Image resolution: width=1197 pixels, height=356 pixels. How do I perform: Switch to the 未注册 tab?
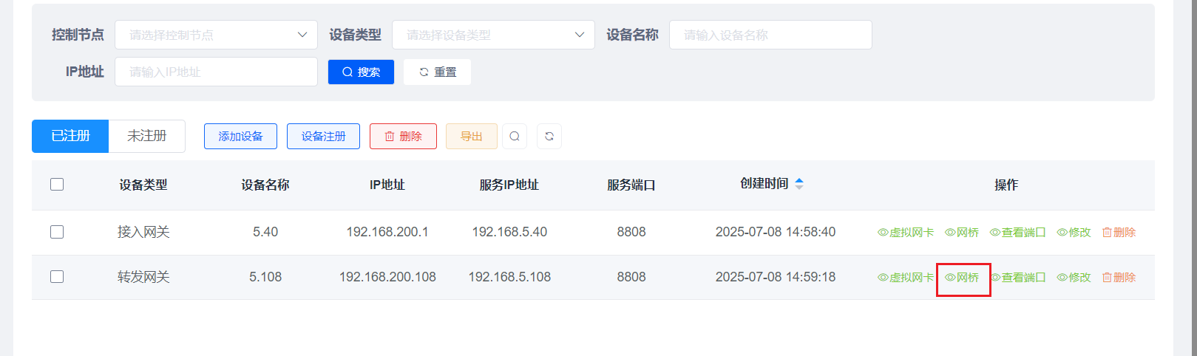pyautogui.click(x=147, y=136)
